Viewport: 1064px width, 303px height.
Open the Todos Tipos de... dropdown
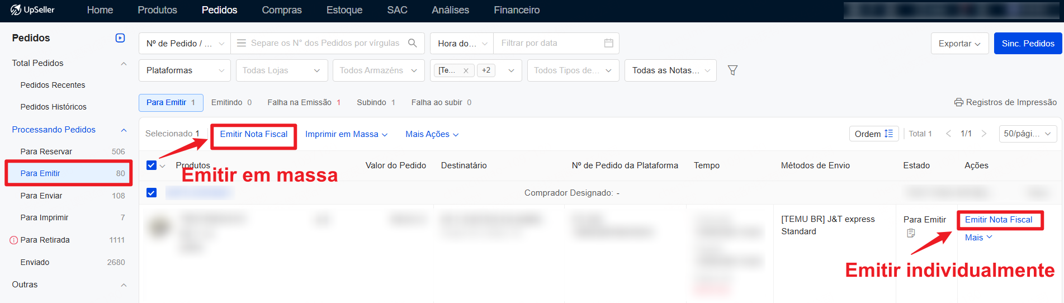(573, 70)
